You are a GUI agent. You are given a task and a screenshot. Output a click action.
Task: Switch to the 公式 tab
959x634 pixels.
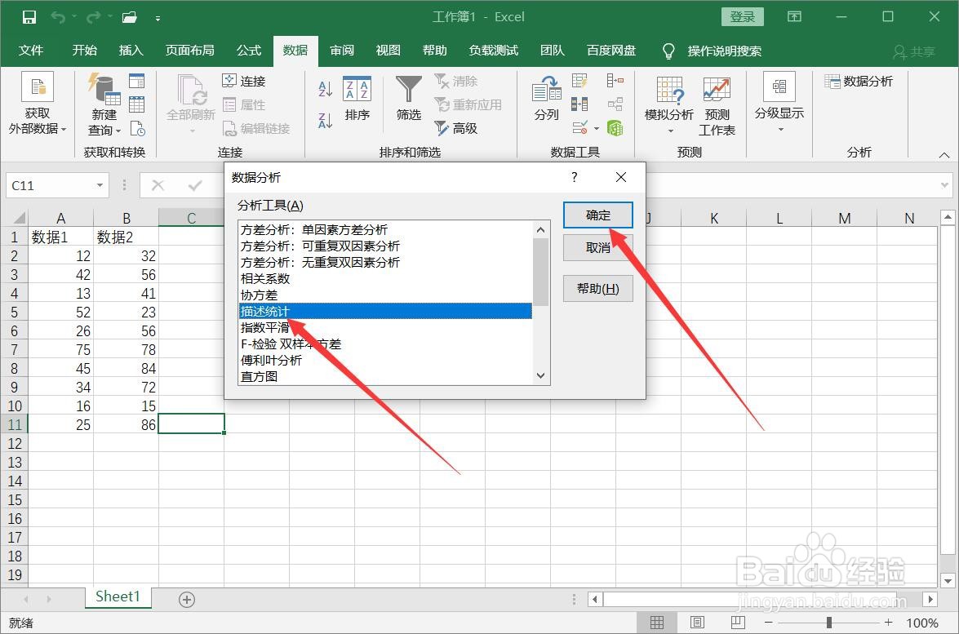click(x=249, y=50)
